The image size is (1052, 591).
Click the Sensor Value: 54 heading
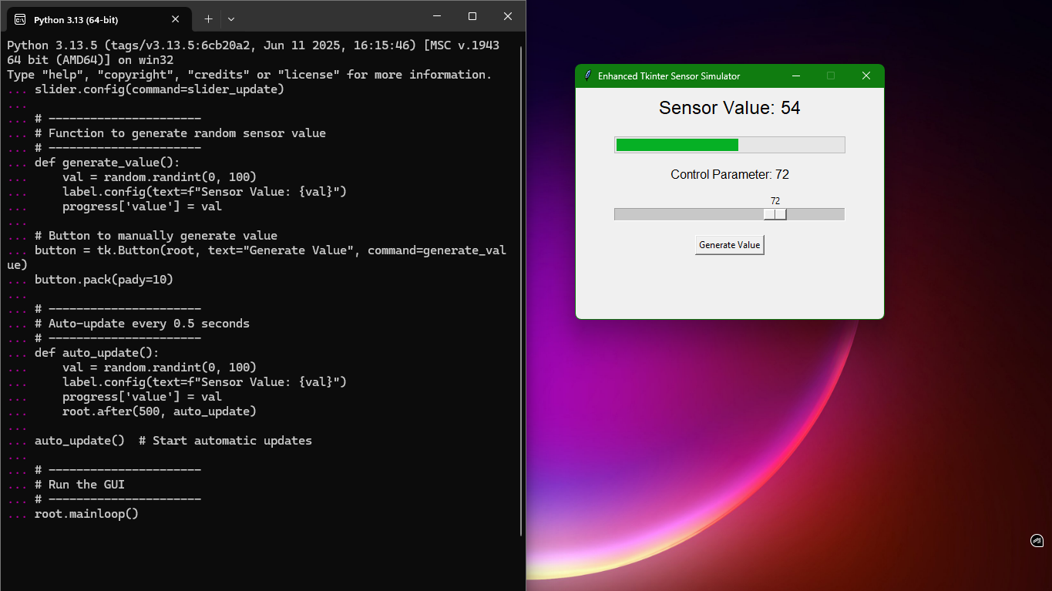[x=729, y=108]
